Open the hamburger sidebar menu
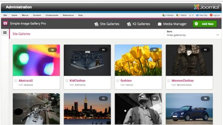The image size is (223, 125). click(x=5, y=33)
